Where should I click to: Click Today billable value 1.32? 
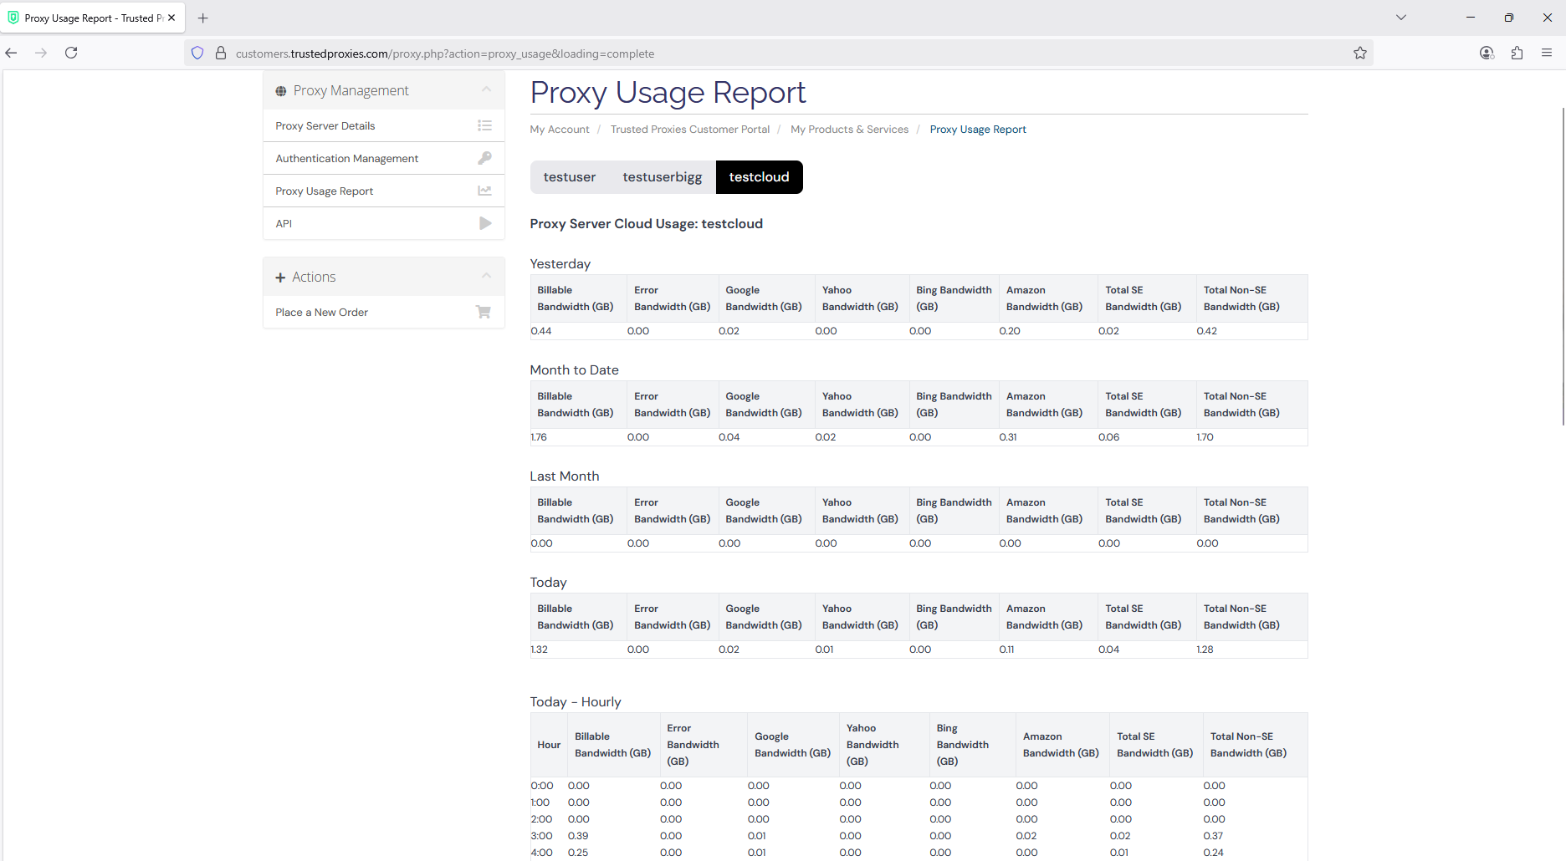(x=540, y=650)
